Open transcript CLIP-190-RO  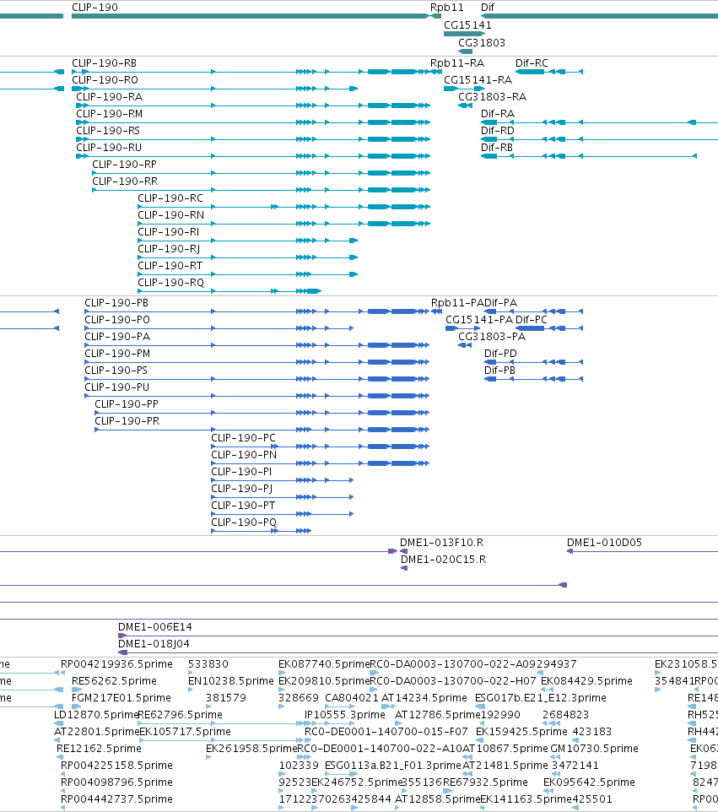[215, 89]
